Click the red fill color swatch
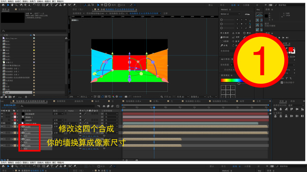The height and width of the screenshot is (172, 307). (291, 49)
